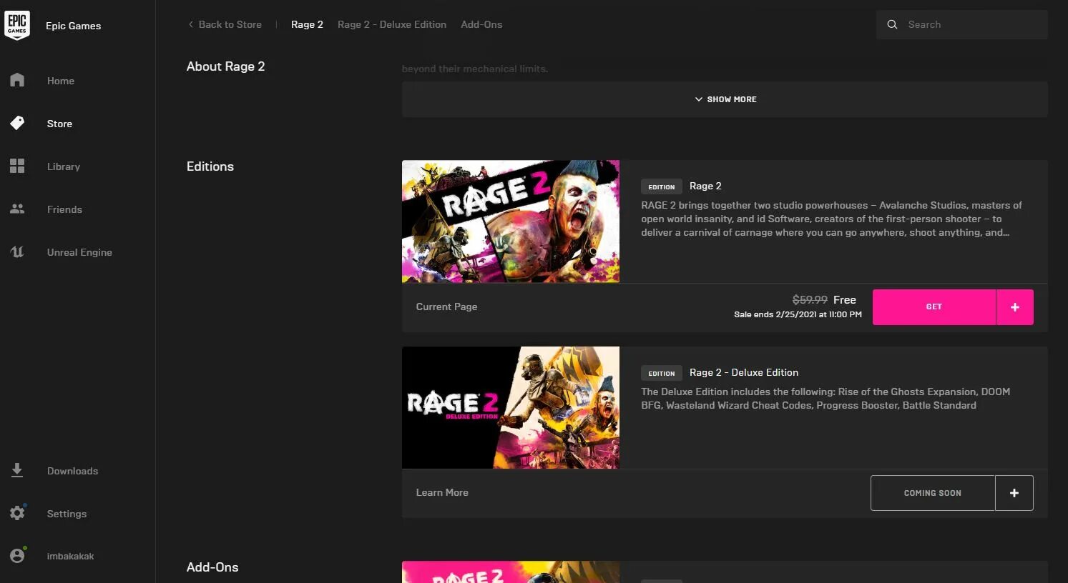
Task: Click the Rage 2 - Deluxe Edition title text
Action: [x=744, y=372]
